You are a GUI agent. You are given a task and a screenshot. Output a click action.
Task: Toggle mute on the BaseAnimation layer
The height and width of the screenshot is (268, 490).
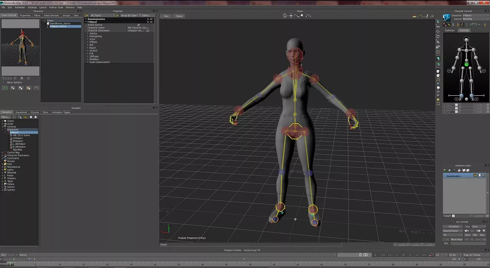pos(483,176)
